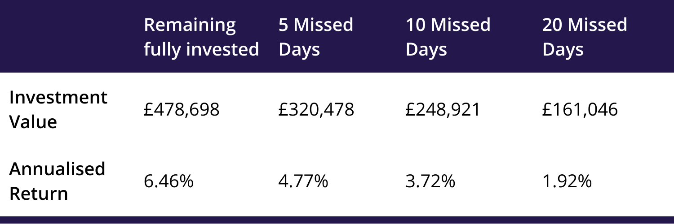Click the empty top-left header cell
Screen dimensions: 674x224
tap(67, 36)
